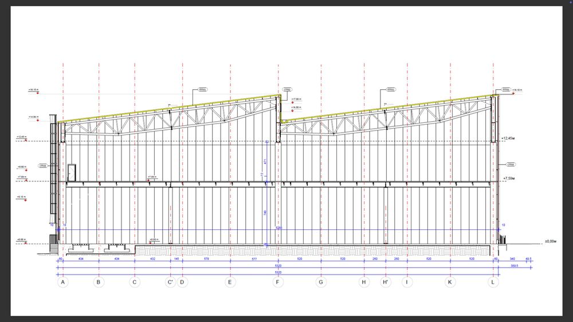573x322 pixels.
Task: Select the exterior ladder on left facade
Action: [x=53, y=169]
